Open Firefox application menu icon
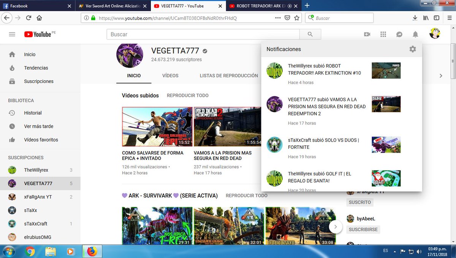Viewport: 456px width, 258px height. 449,18
